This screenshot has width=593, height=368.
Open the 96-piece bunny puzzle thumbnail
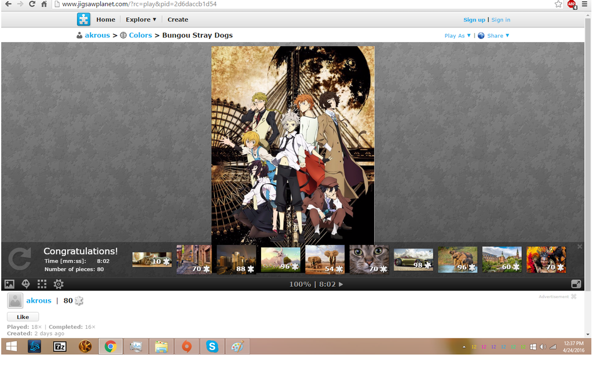pyautogui.click(x=281, y=259)
